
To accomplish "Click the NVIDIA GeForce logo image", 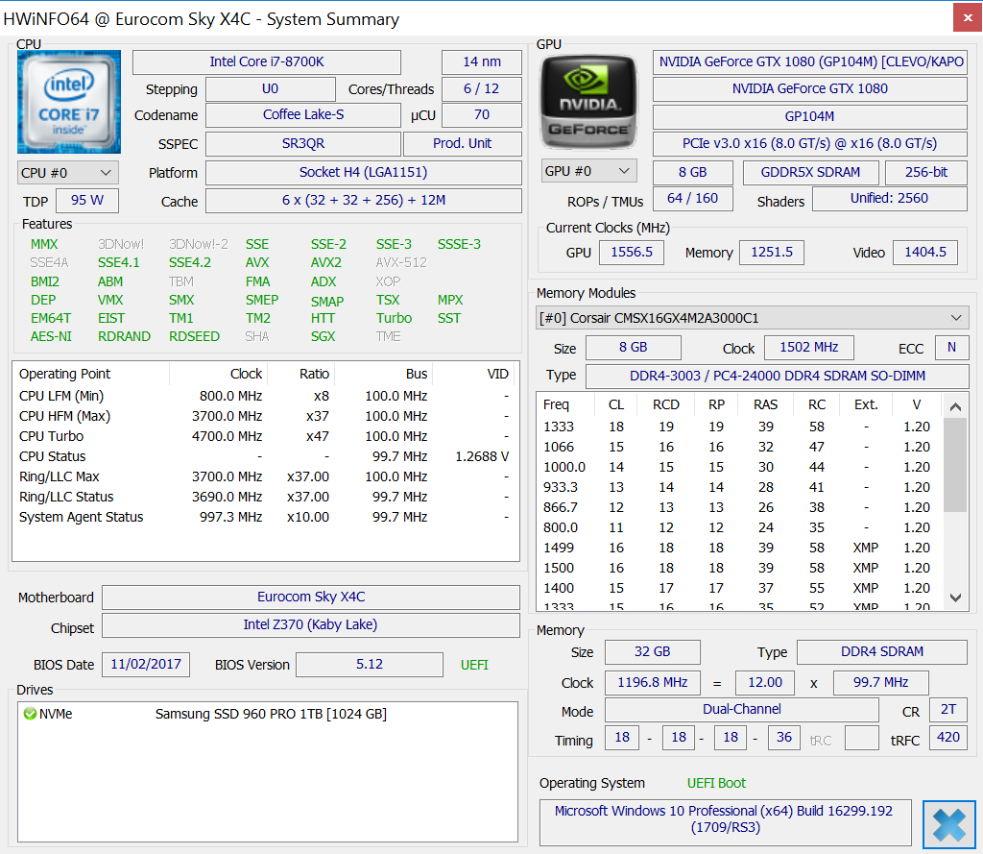I will [588, 102].
